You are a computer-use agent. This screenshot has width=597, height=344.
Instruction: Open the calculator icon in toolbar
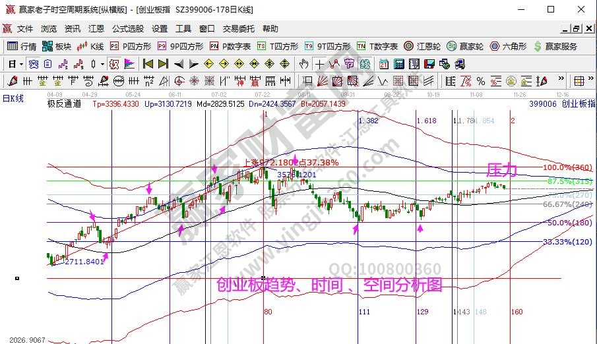398,64
